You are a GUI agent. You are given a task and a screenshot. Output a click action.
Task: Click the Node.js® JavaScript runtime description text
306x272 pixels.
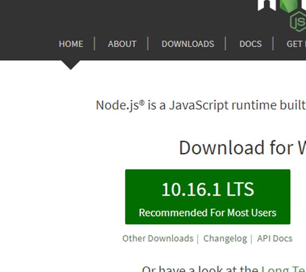[x=201, y=105]
